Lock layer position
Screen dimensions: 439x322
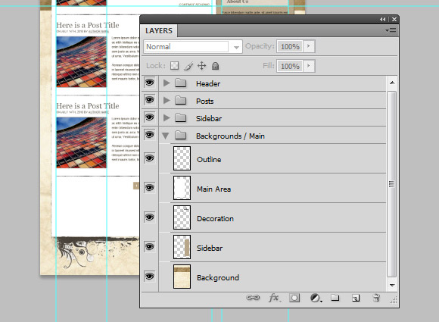(x=201, y=66)
